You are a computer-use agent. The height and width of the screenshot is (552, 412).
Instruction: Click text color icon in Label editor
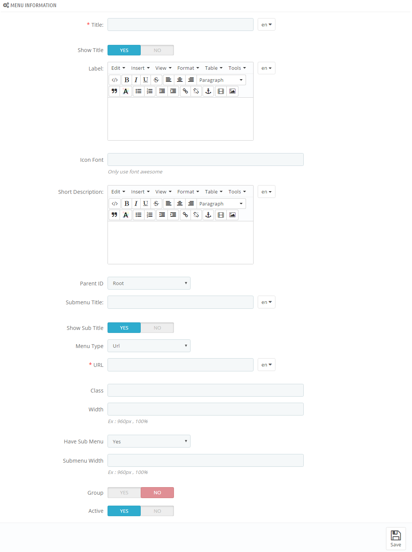126,91
